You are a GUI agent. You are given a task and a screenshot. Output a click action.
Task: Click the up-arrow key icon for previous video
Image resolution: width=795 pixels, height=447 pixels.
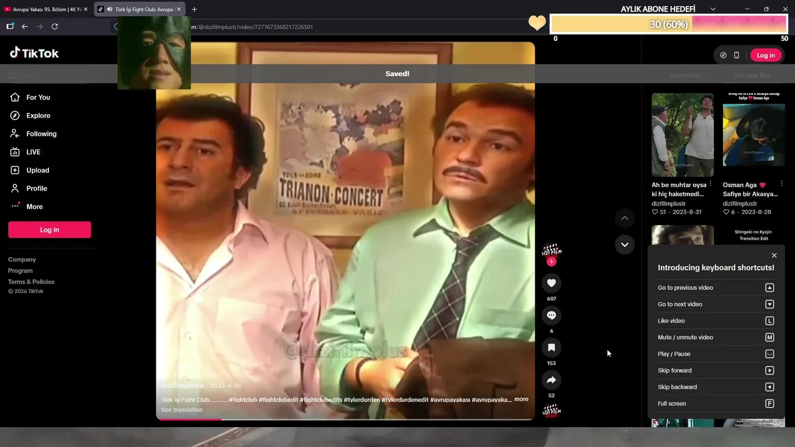tap(770, 287)
